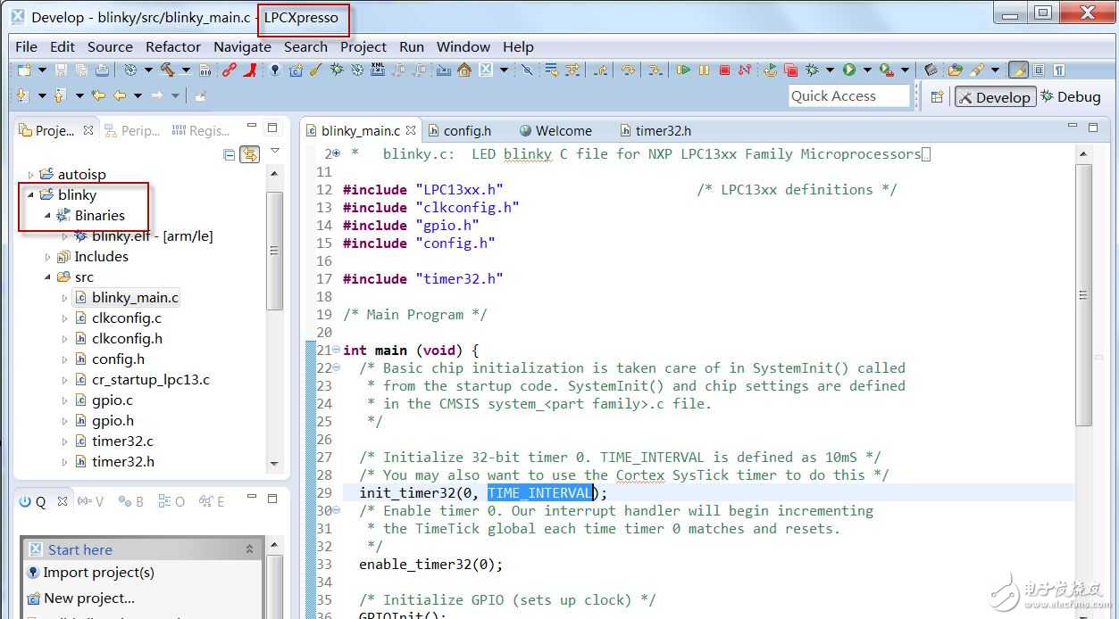Click the green Resume debug button

[x=683, y=70]
